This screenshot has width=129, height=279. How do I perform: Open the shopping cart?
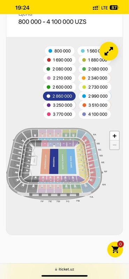click(115, 249)
